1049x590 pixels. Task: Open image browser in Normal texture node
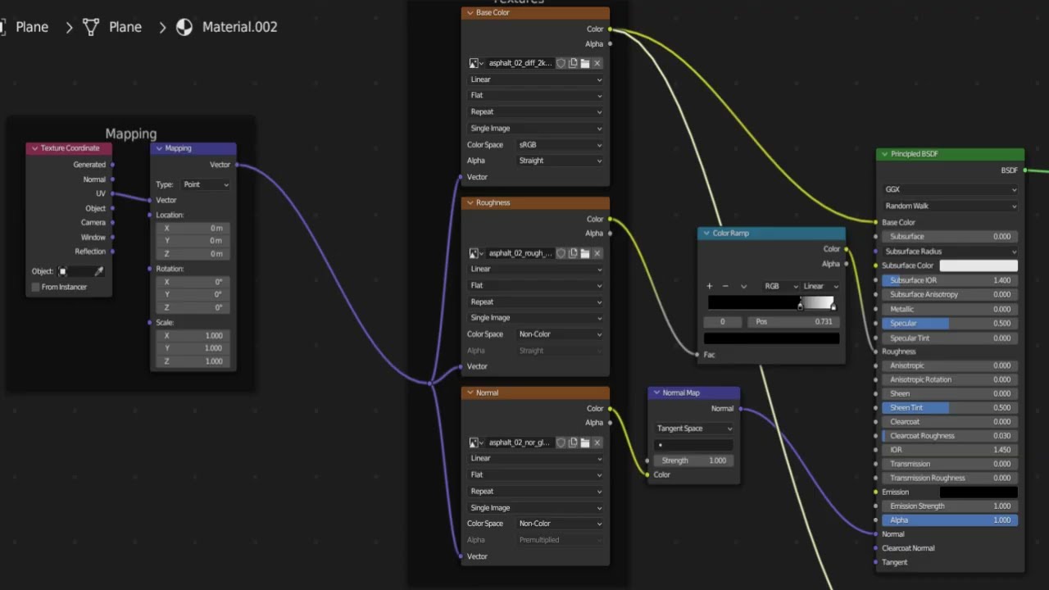point(475,442)
